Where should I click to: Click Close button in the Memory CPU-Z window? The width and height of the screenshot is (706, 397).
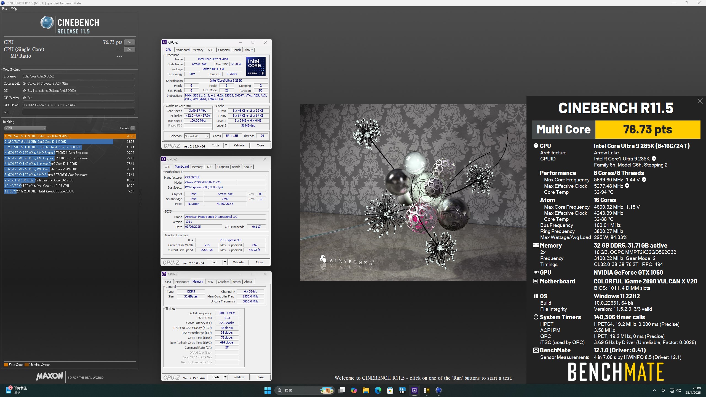pyautogui.click(x=260, y=377)
